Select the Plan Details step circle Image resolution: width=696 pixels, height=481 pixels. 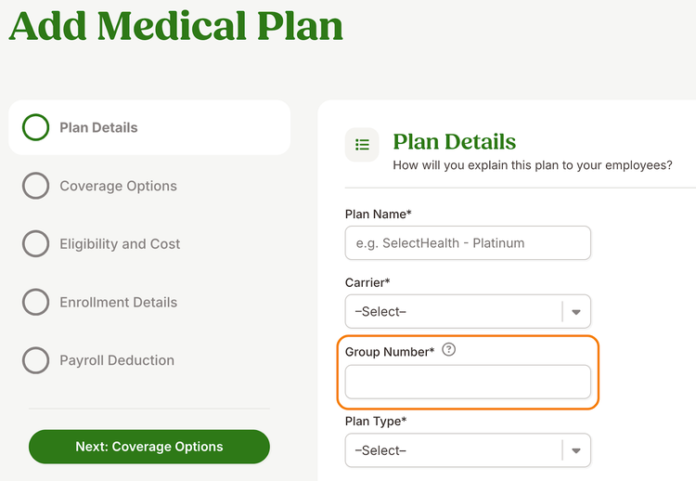pos(35,127)
